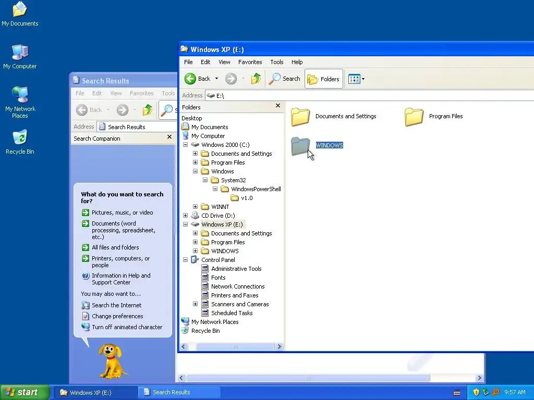Open Documents and Settings folder in file pane
Viewport: 534px width, 400px height.
click(x=334, y=116)
